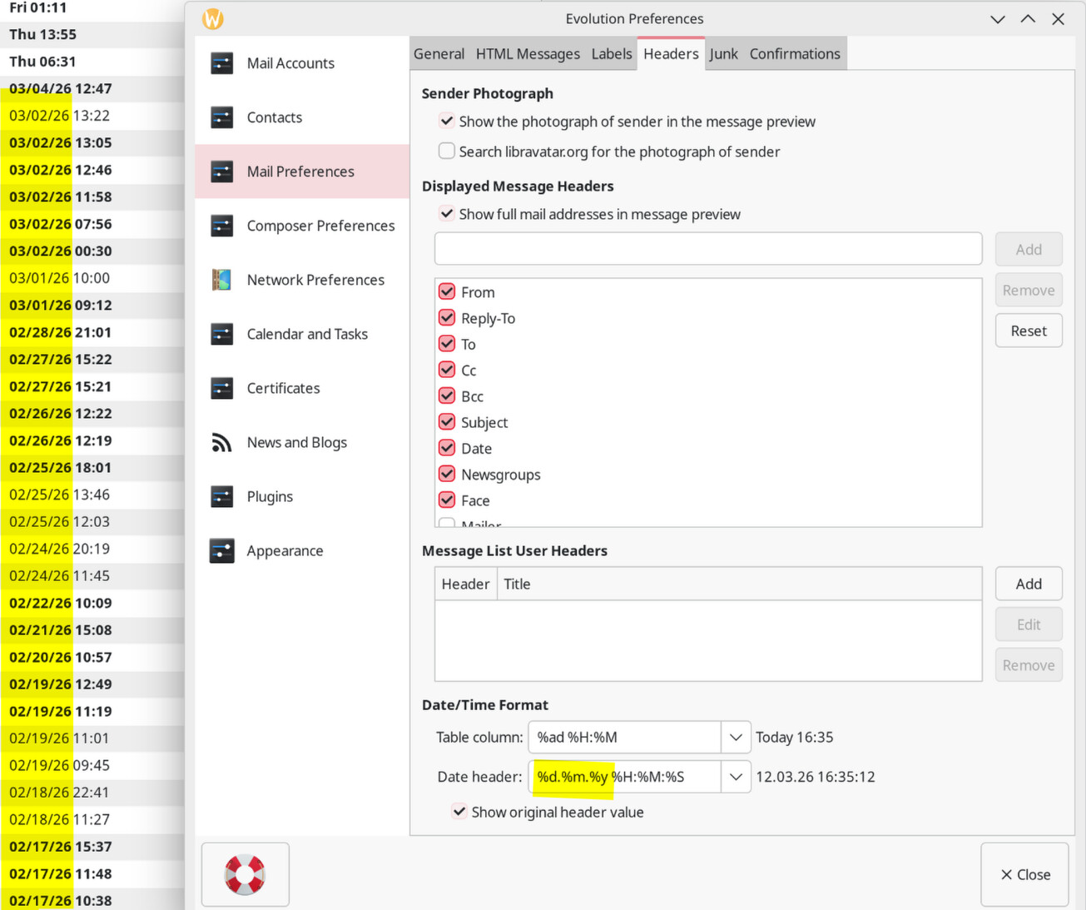Image resolution: width=1086 pixels, height=910 pixels.
Task: Switch to the HTML Messages tab
Action: coord(528,54)
